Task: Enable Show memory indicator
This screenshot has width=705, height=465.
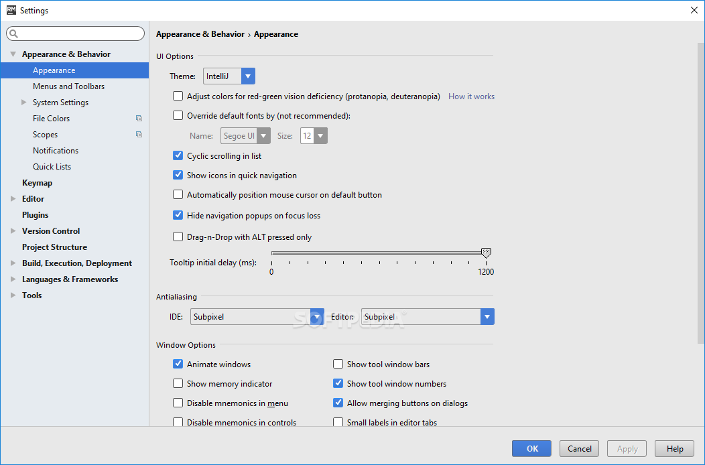Action: tap(178, 384)
